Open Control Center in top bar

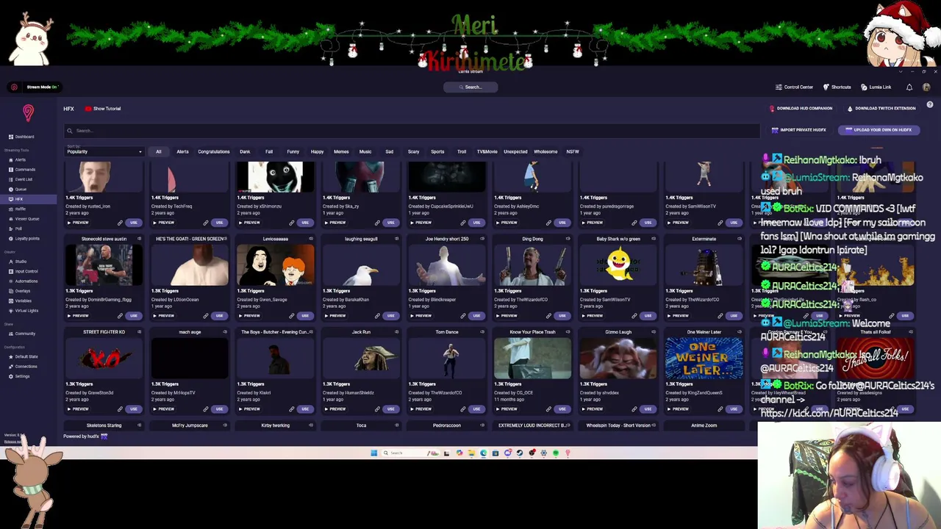point(794,87)
